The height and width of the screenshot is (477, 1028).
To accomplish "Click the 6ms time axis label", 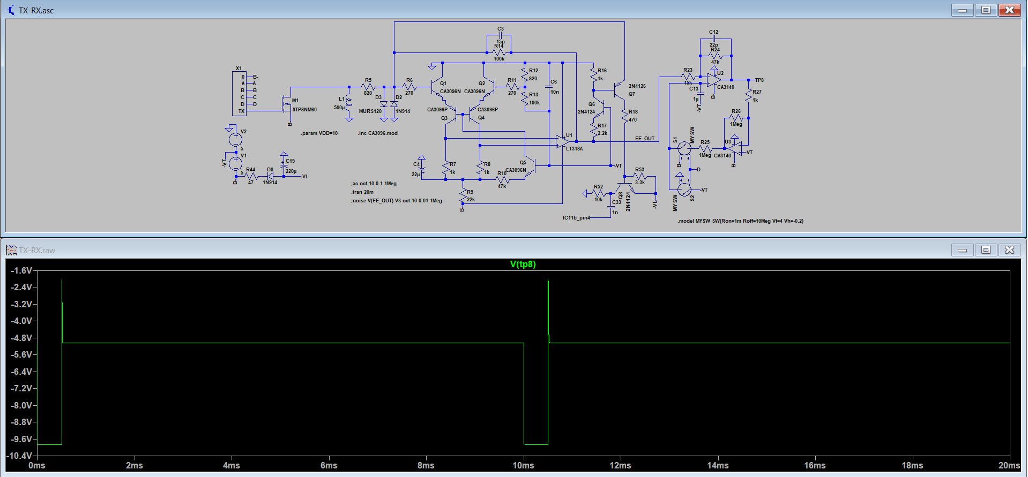I will 329,465.
